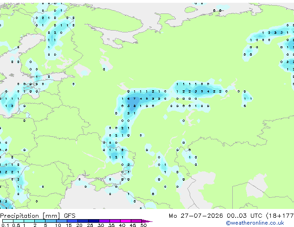Click the "GFS" model label
The width and height of the screenshot is (294, 227).
tap(70, 216)
